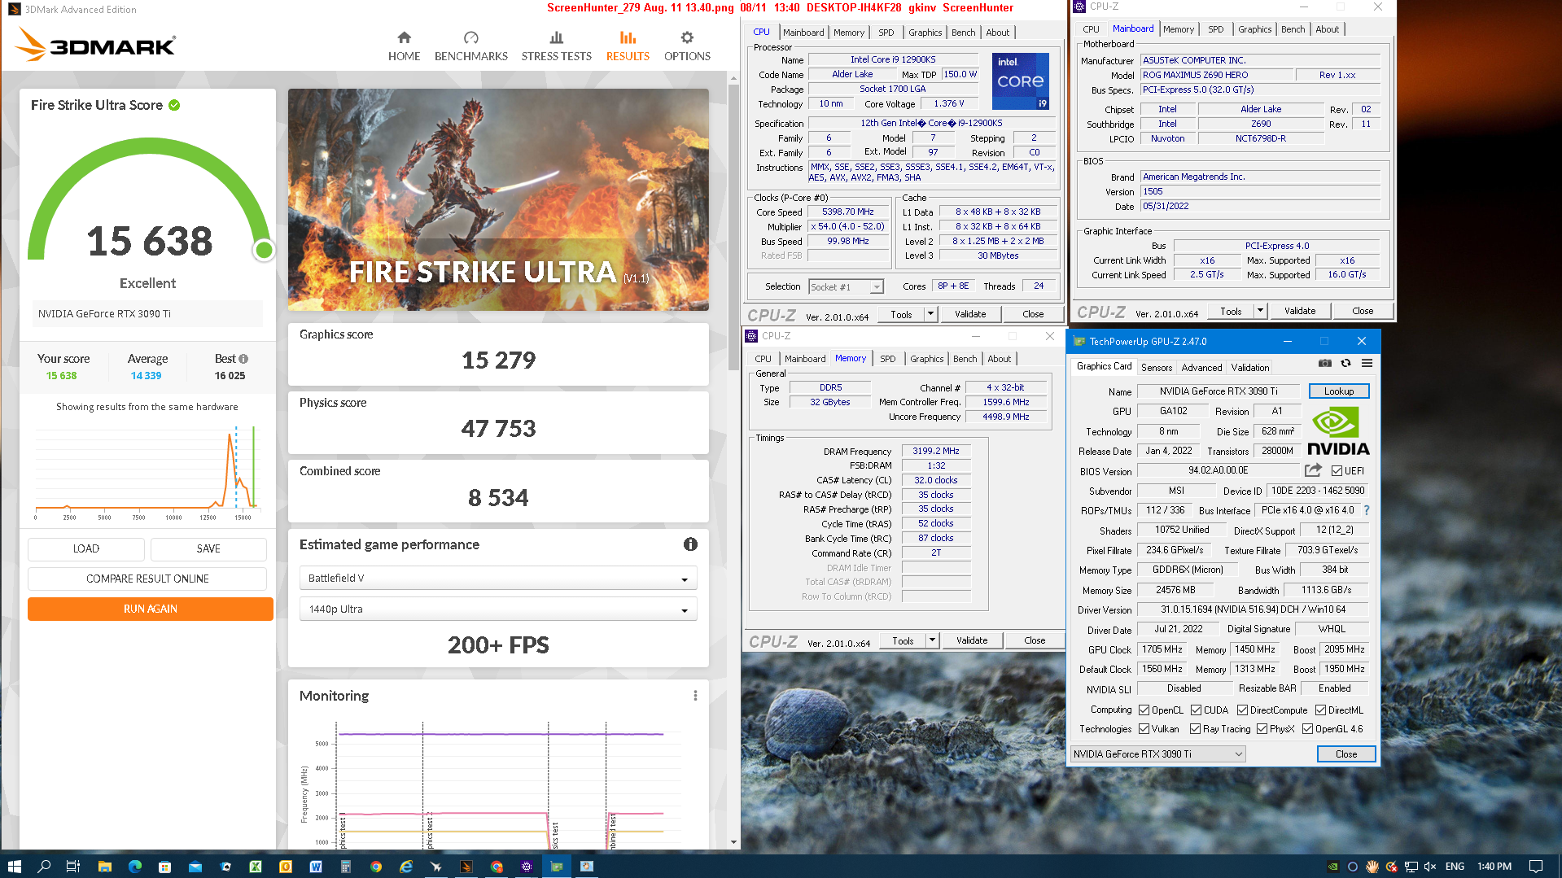Click the Intel Core i9 logo in CPU-Z
1562x878 pixels.
1020,81
